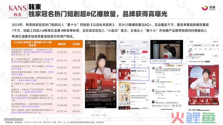Tap the at-mention icon in comment input bar
The height and width of the screenshot is (125, 223).
(x=173, y=106)
